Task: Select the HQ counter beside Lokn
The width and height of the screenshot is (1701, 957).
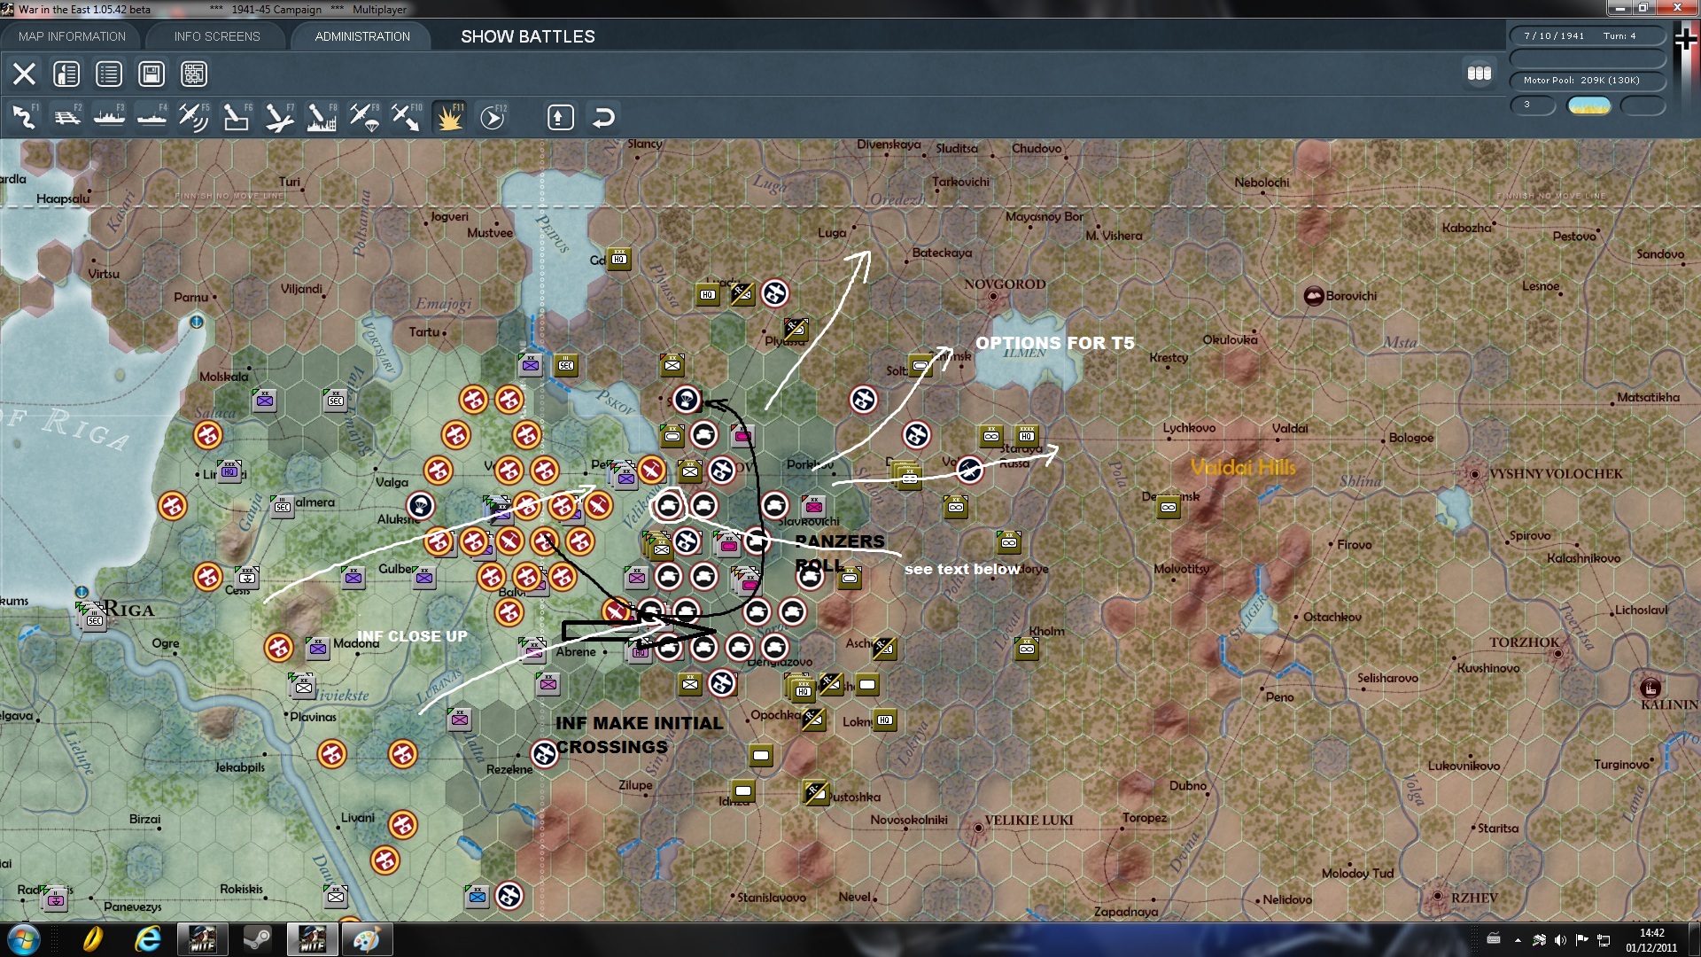Action: 885,720
